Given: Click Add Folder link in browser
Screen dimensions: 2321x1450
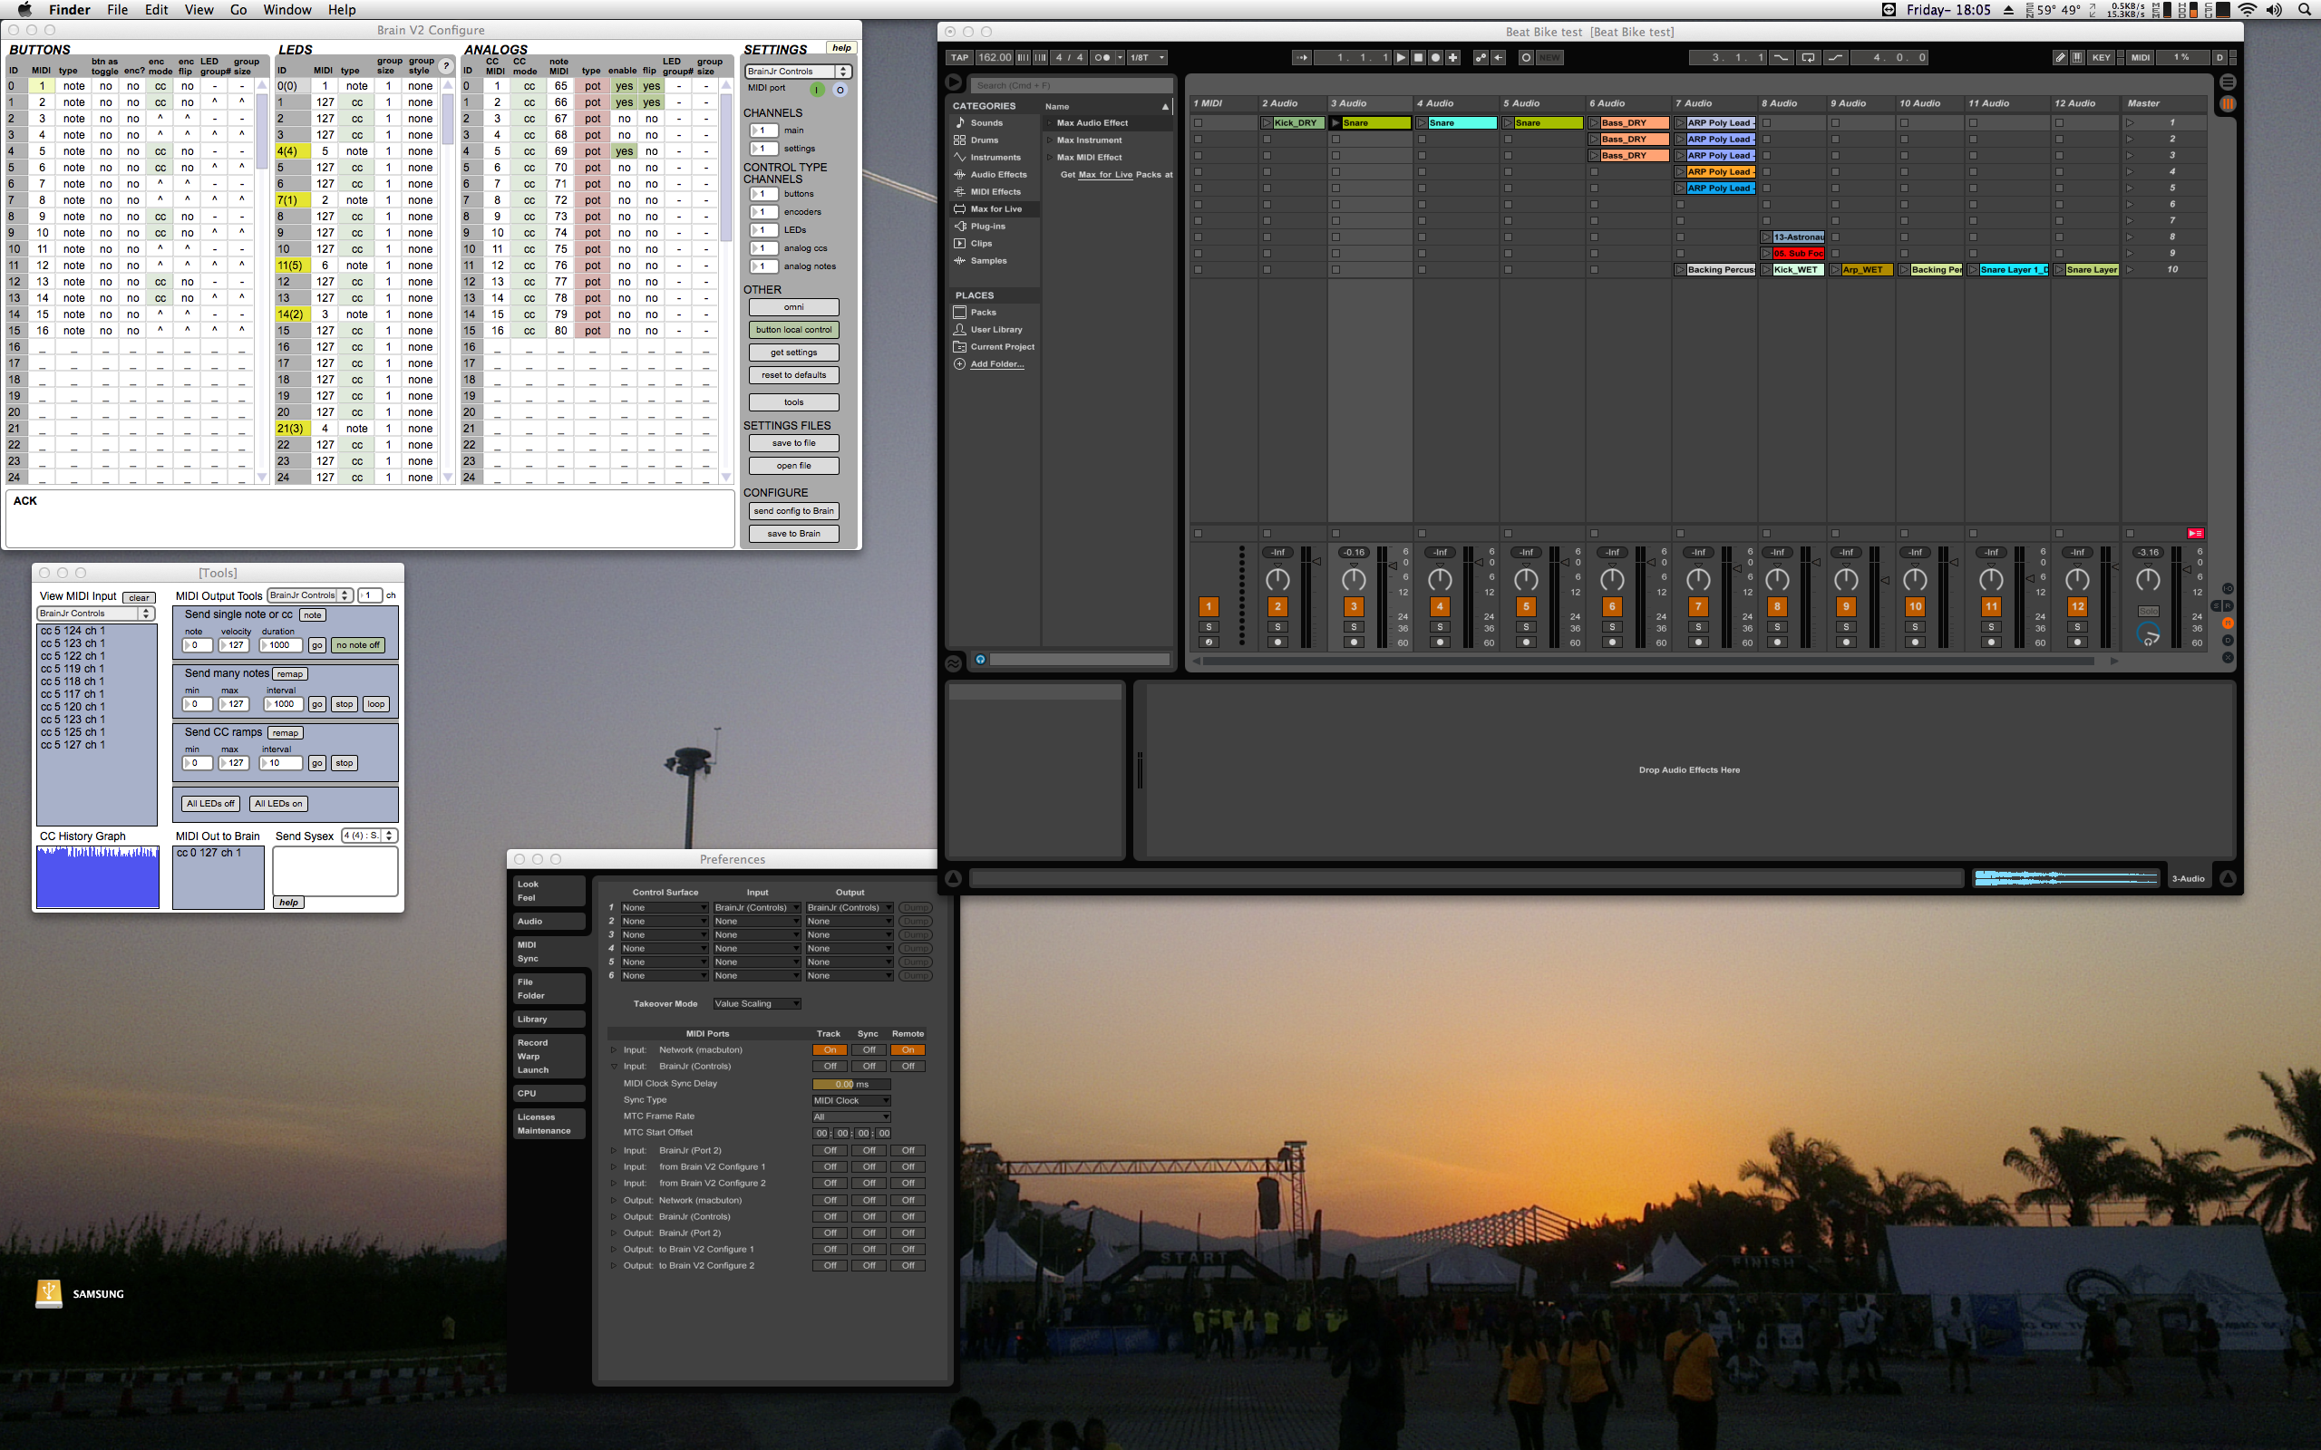Looking at the screenshot, I should 996,364.
